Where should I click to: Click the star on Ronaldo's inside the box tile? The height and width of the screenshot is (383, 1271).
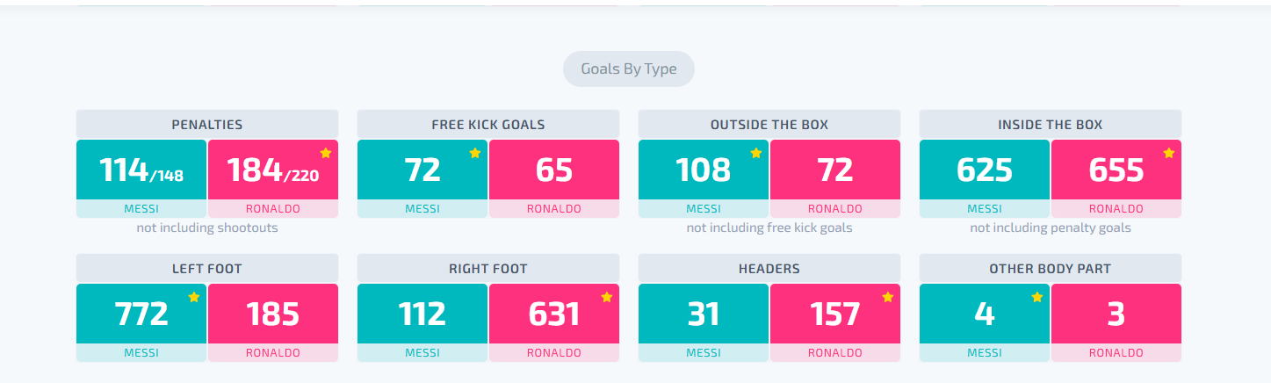pos(1169,153)
